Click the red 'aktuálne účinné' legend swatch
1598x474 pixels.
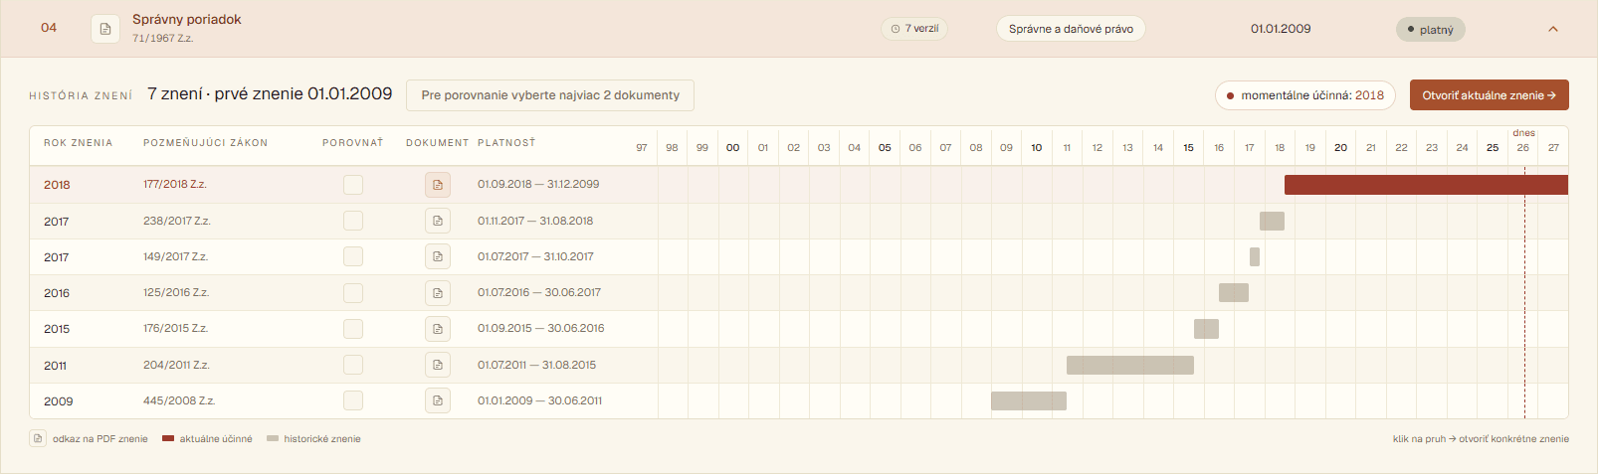tap(168, 438)
